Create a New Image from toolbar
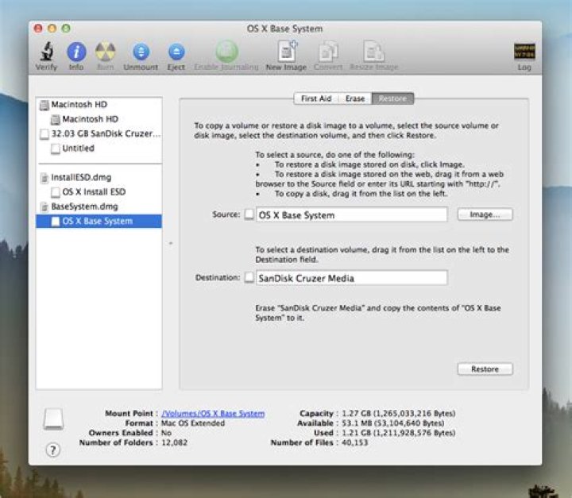572x498 pixels. coord(287,51)
